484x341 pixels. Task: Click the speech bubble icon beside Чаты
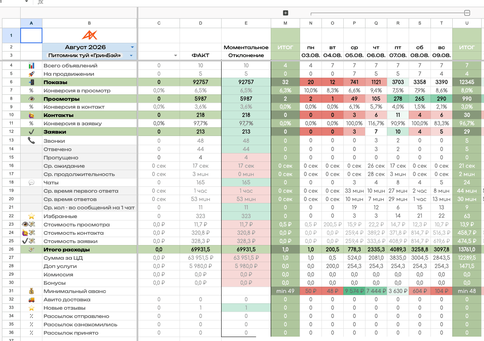31,182
